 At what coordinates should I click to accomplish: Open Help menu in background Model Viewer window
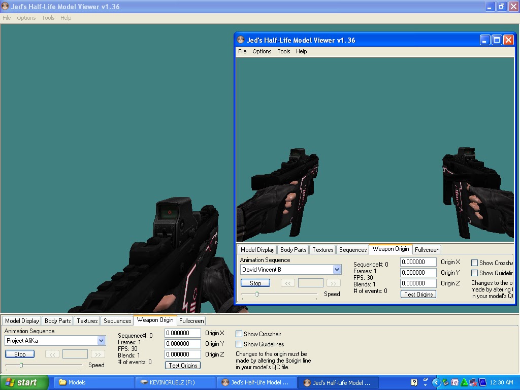point(66,18)
